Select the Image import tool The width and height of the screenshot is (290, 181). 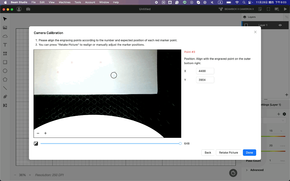coord(5,28)
